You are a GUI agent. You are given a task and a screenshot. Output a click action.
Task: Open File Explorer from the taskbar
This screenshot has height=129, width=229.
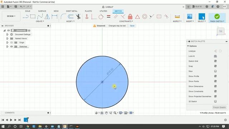pyautogui.click(x=40, y=126)
